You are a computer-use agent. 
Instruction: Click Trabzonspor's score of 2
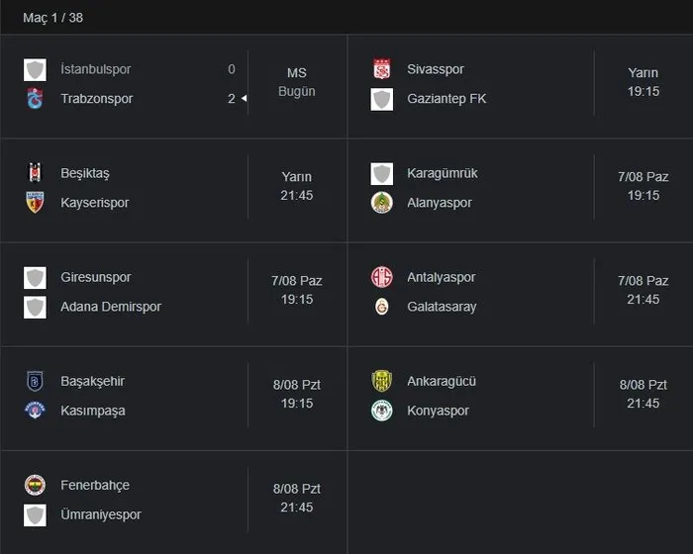tap(232, 99)
